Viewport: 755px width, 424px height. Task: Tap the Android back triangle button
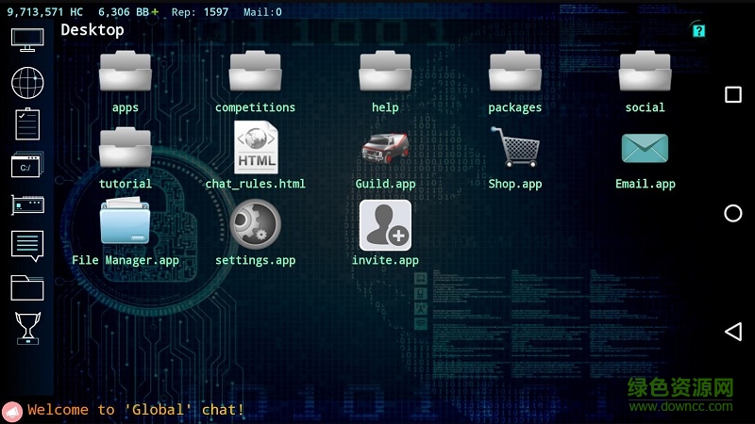tap(733, 332)
